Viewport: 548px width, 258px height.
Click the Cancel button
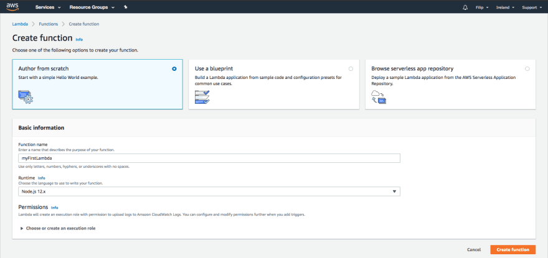coord(474,250)
